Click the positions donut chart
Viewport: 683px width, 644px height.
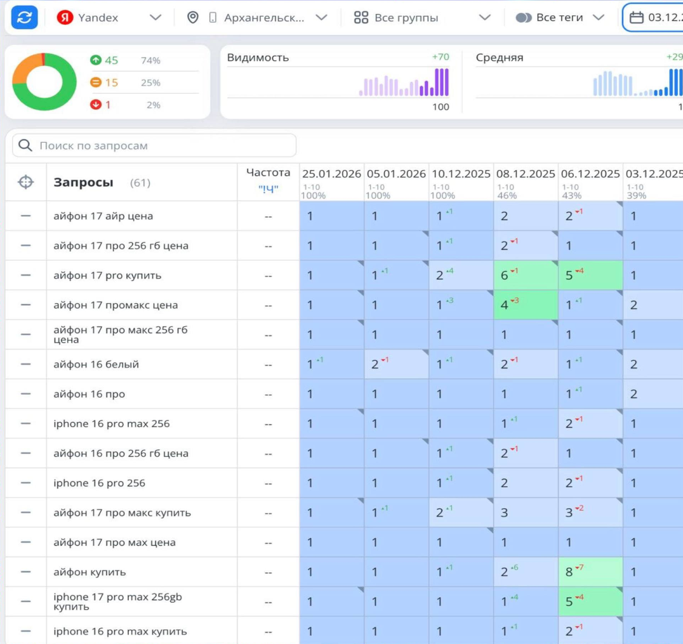pyautogui.click(x=44, y=81)
